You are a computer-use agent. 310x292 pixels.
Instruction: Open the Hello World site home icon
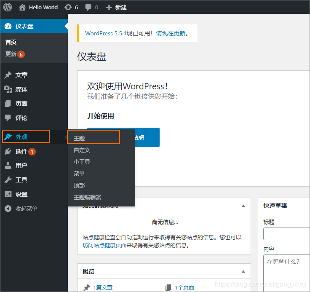23,7
